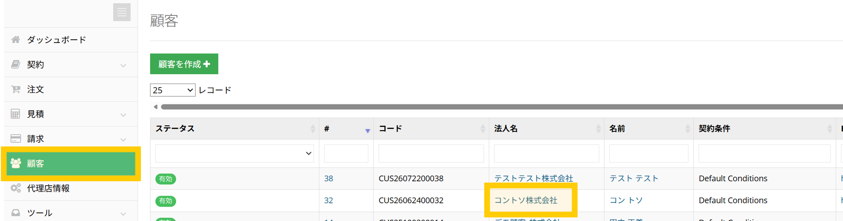Sort by ステータス column arrows
Screen dimensions: 843x221
[x=313, y=129]
